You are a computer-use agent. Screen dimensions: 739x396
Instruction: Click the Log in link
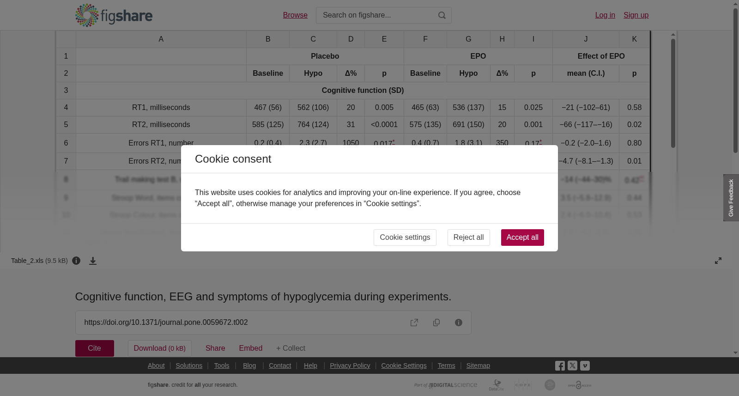coord(605,15)
